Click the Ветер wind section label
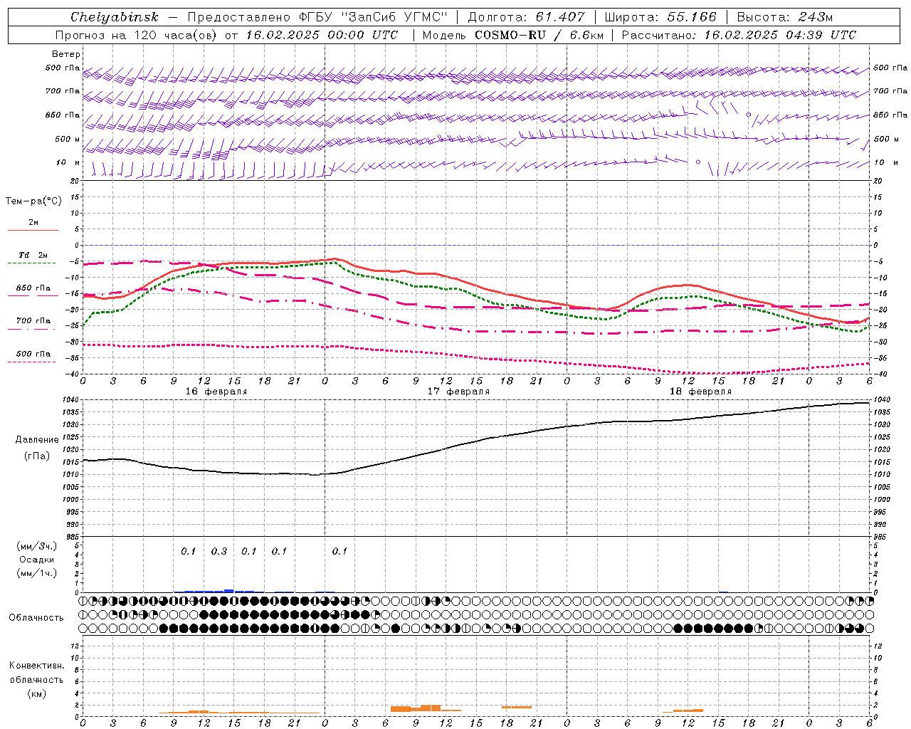Image resolution: width=911 pixels, height=729 pixels. (65, 54)
